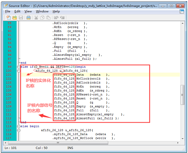Click the Cut scissors icon
This screenshot has width=188, height=153.
(x=36, y=18)
